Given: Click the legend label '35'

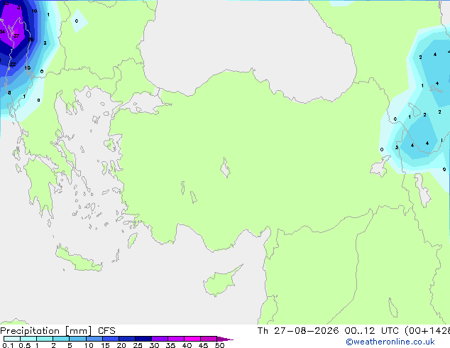Looking at the screenshot, I should pyautogui.click(x=170, y=345).
